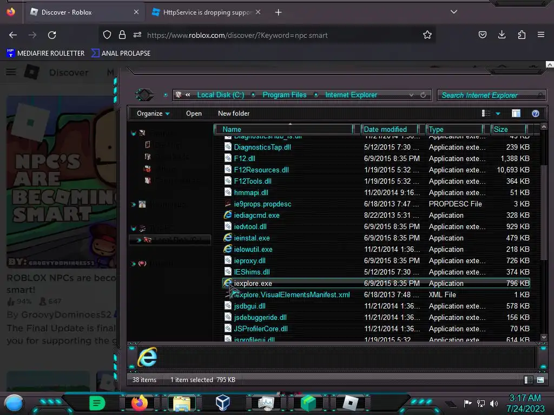Open the Firefox extensions menu
Viewport: 554px width, 415px height.
[522, 35]
